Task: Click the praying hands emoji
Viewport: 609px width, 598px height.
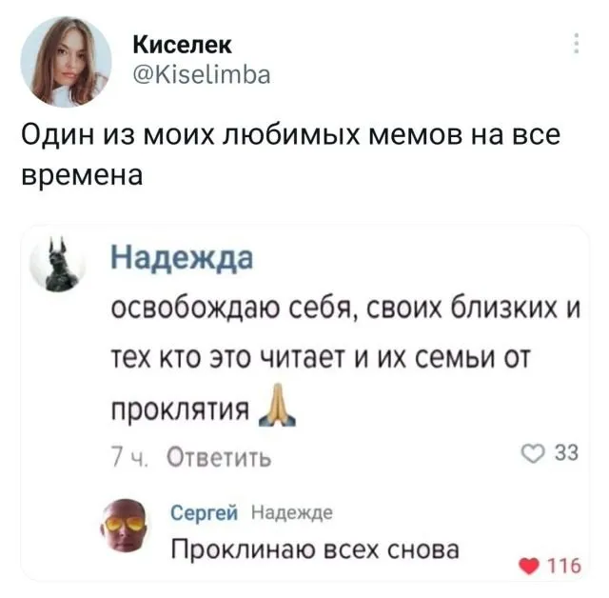Action: coord(277,405)
